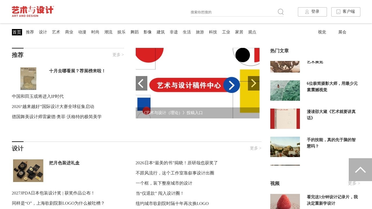Click the 设计 section heading
Image resolution: width=372 pixels, height=209 pixels.
click(x=18, y=148)
